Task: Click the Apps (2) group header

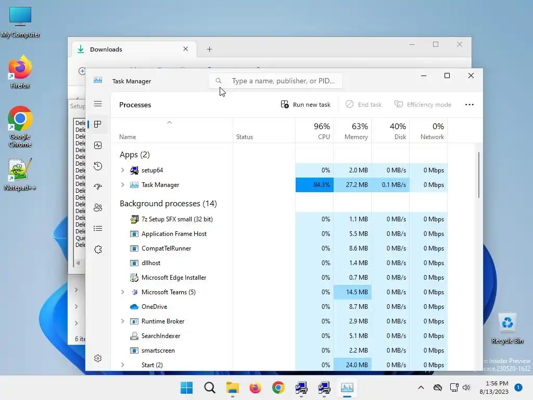Action: point(135,155)
